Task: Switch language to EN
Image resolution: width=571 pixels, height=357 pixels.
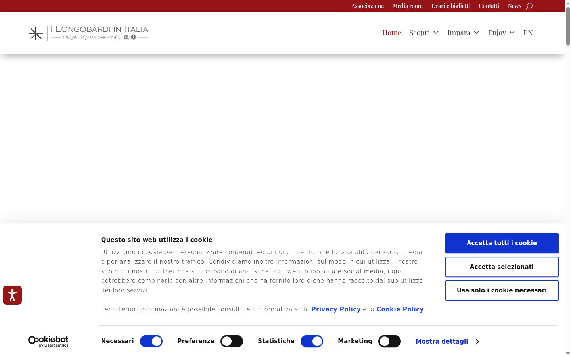Action: [x=528, y=33]
